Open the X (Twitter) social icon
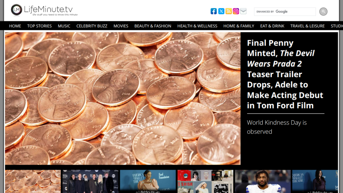The image size is (343, 193). [221, 11]
